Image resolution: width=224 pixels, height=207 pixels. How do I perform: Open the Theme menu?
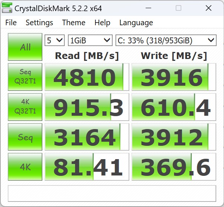(x=74, y=23)
